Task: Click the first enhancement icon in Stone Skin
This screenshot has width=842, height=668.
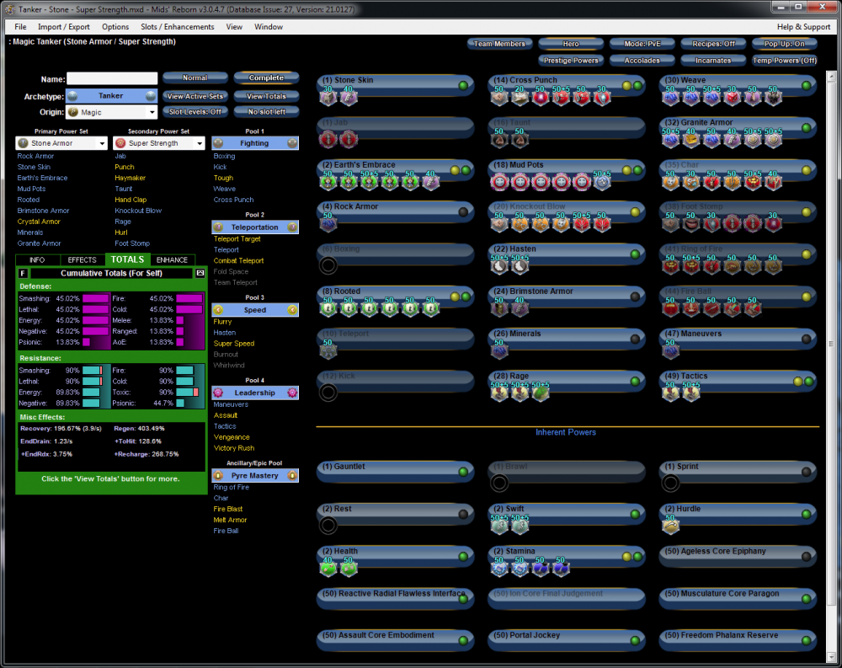Action: (x=328, y=98)
